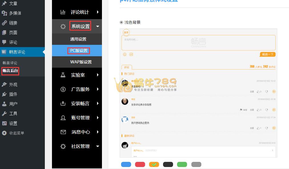The width and height of the screenshot is (289, 169).
Task: Click the gear icon beside 系统设置
Action: [63, 27]
